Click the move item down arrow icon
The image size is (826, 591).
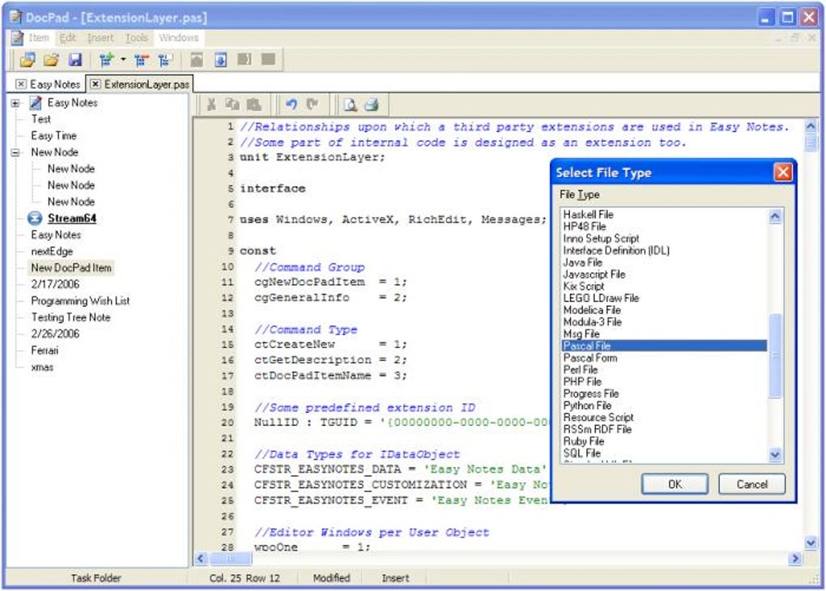(220, 59)
